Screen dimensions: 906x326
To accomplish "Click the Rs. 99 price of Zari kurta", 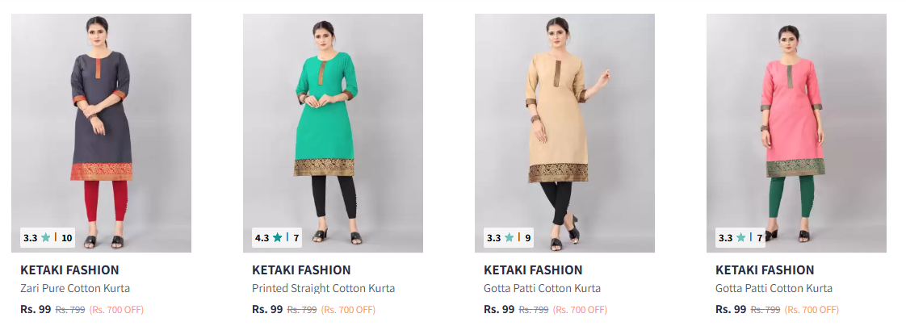I will [x=36, y=309].
